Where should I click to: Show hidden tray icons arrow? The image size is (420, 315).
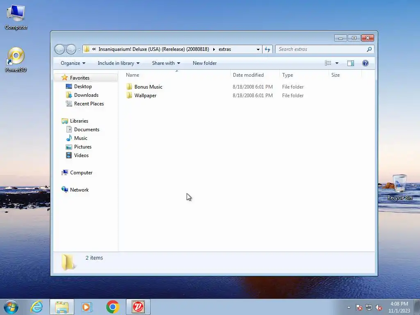pos(349,307)
